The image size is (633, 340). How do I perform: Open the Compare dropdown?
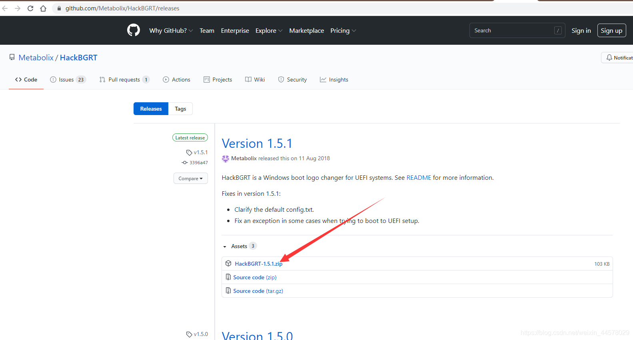click(x=191, y=178)
